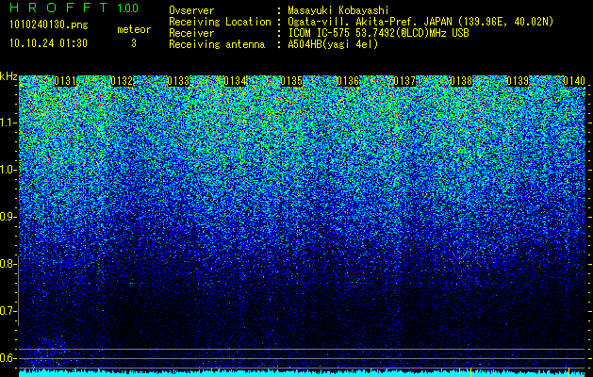Pick the 0137 time marker
This screenshot has height=377, width=593.
coord(404,81)
